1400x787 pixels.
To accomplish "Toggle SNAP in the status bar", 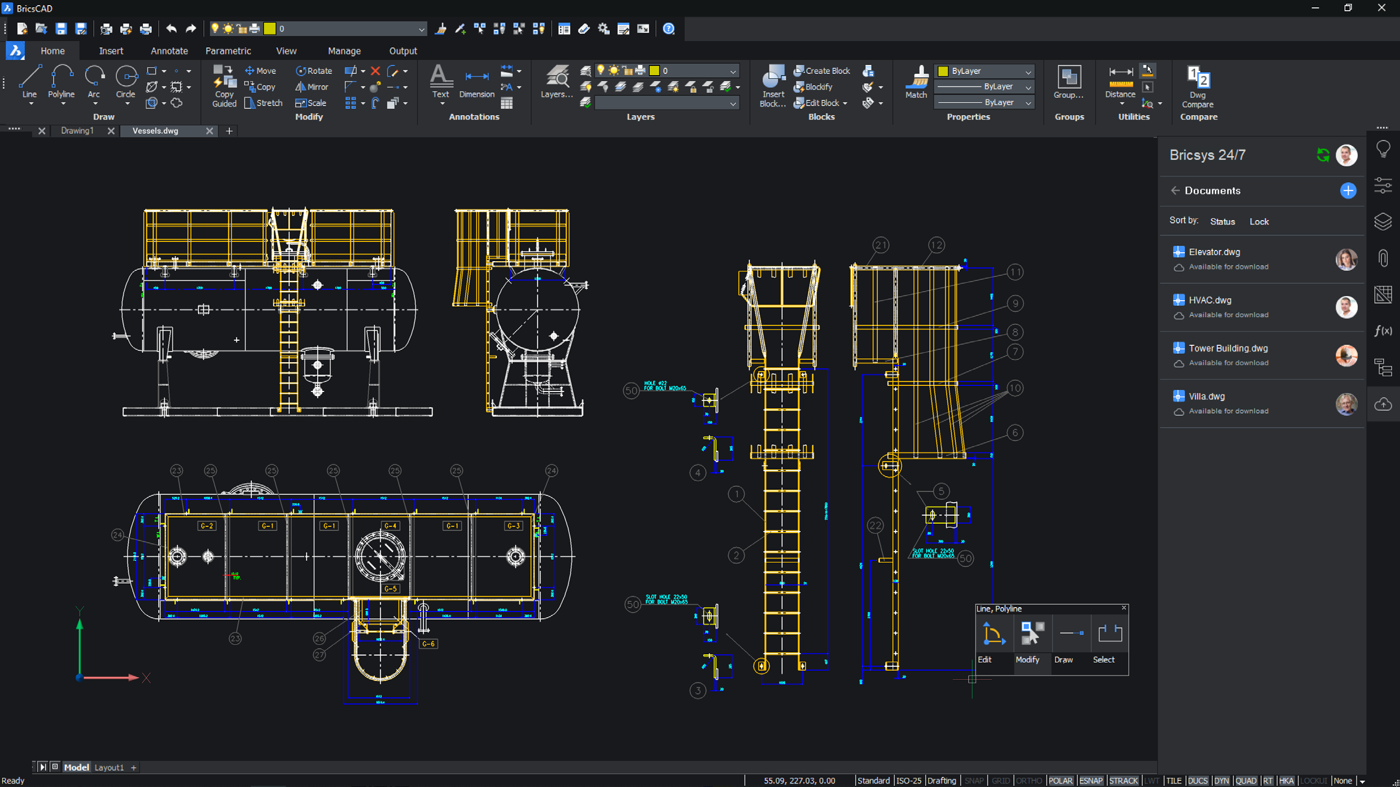I will point(974,781).
